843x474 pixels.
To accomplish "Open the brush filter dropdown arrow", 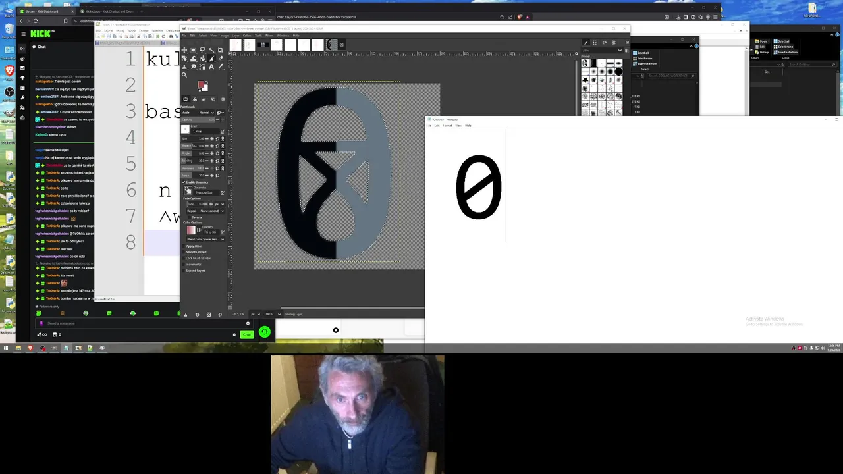I will (x=620, y=51).
